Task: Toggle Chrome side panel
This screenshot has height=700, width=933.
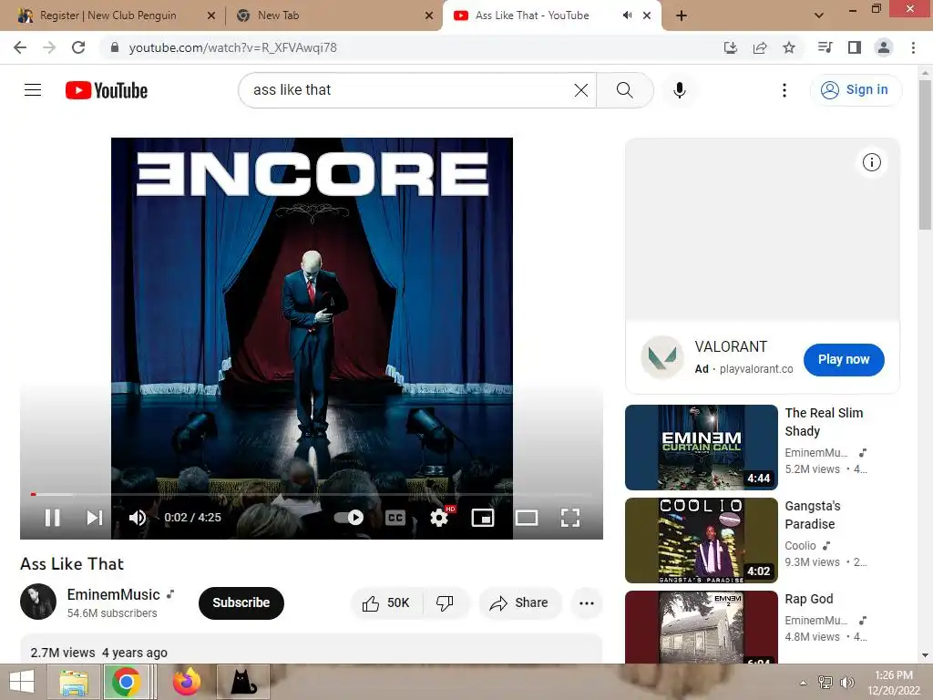Action: pos(855,47)
